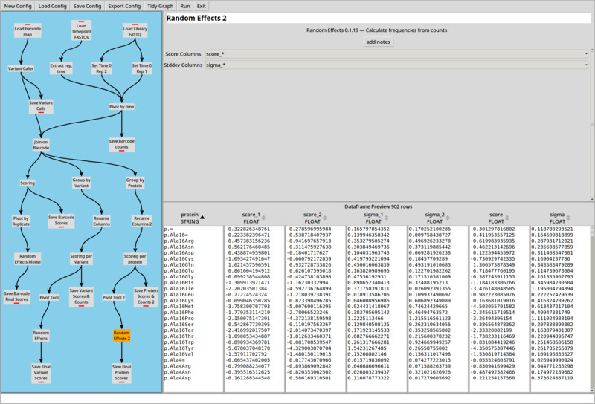Select the Save Final Protein Scores node
The image size is (595, 404).
coord(121,373)
